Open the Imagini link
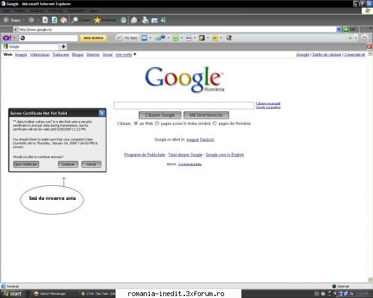The image size is (373, 298). pyautogui.click(x=21, y=54)
